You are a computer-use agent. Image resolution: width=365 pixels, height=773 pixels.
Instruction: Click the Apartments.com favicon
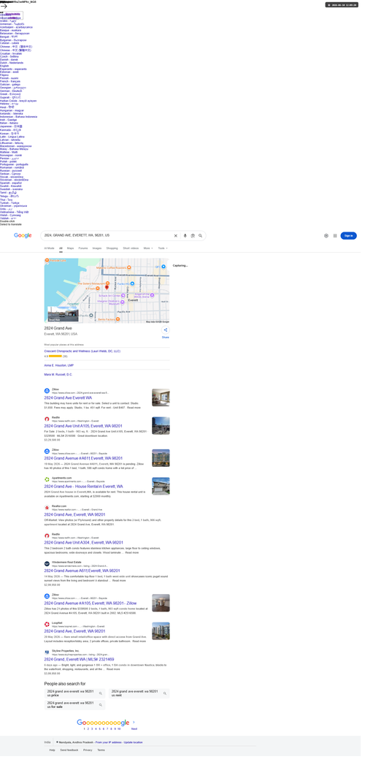[x=47, y=479]
